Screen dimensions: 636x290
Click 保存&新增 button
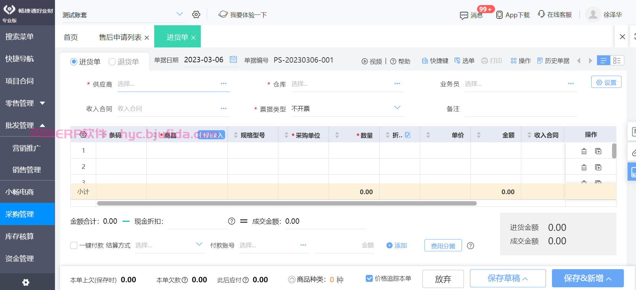(588, 278)
